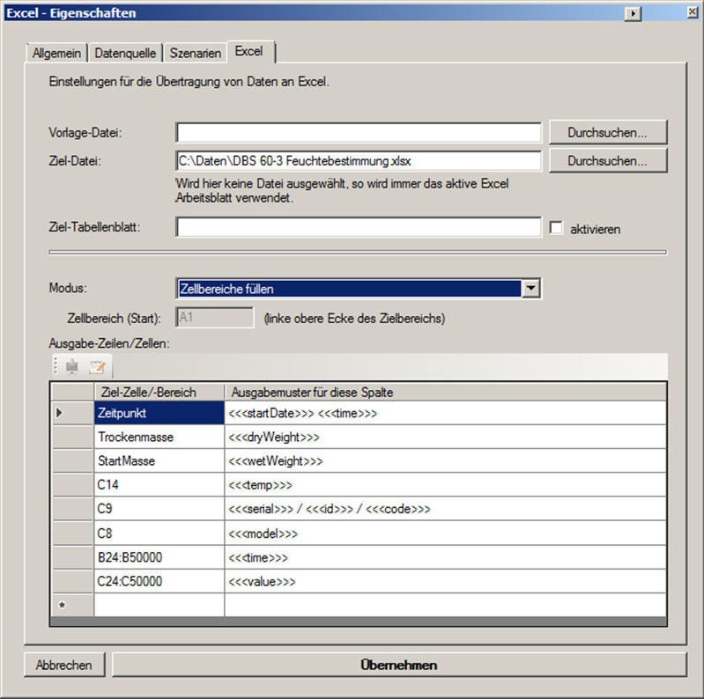Click the grid's top-left select-all corner
This screenshot has width=704, height=699.
(x=73, y=392)
